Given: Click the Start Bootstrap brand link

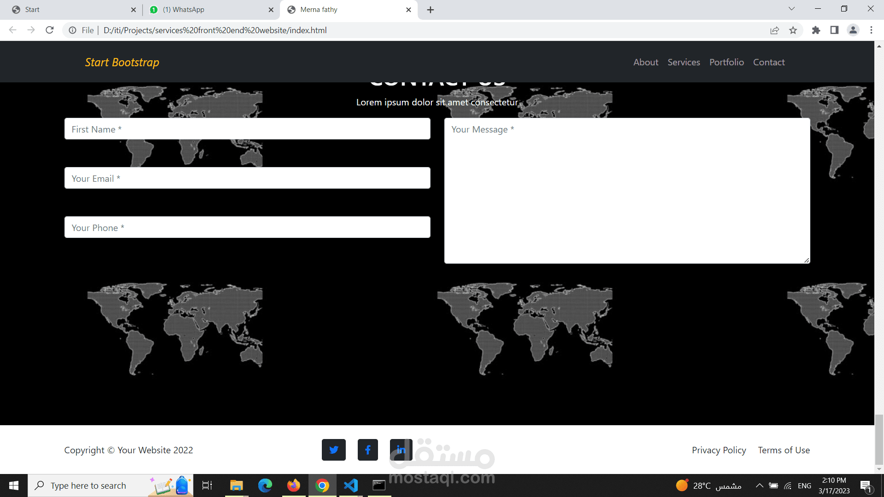Looking at the screenshot, I should tap(122, 62).
